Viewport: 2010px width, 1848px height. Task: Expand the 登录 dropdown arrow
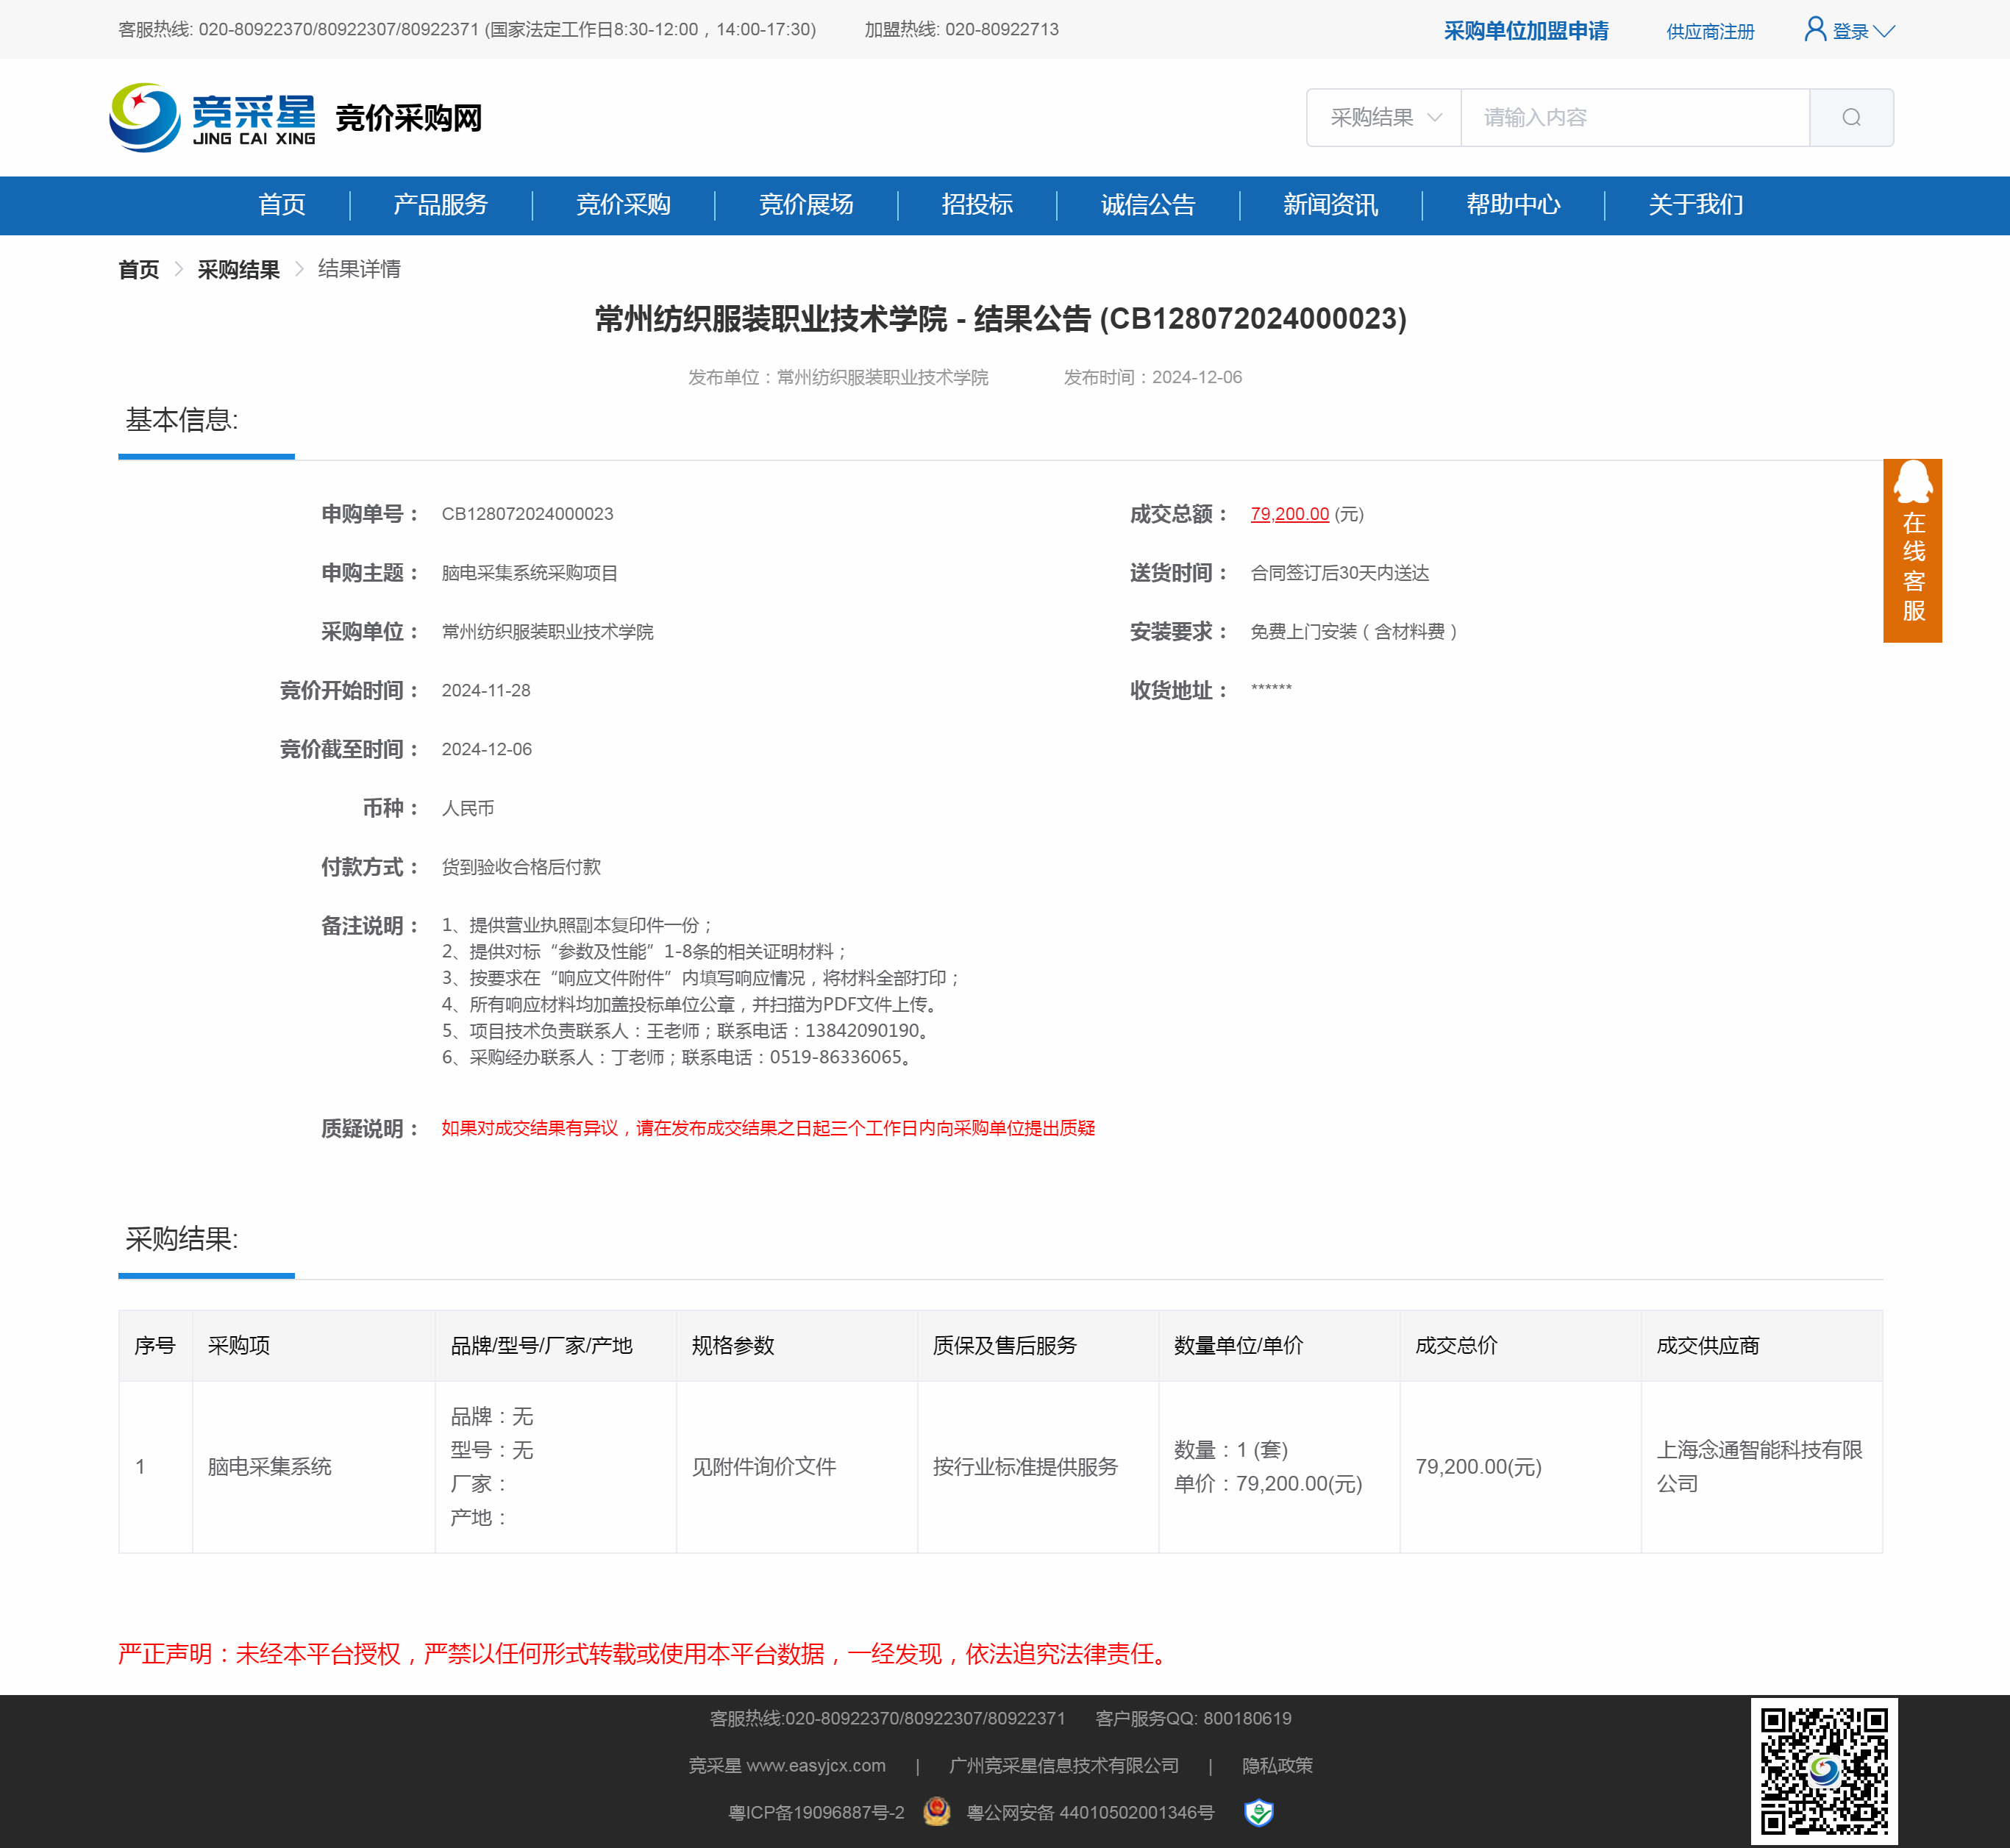point(1885,31)
